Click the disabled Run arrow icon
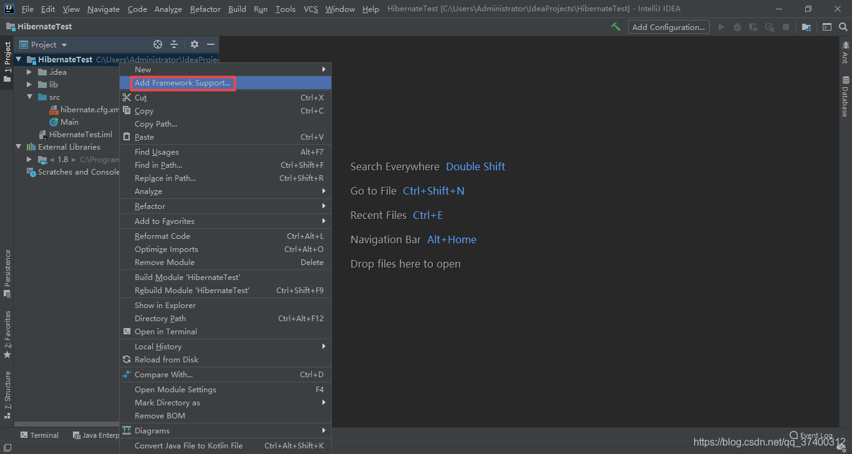The image size is (852, 454). (x=722, y=27)
